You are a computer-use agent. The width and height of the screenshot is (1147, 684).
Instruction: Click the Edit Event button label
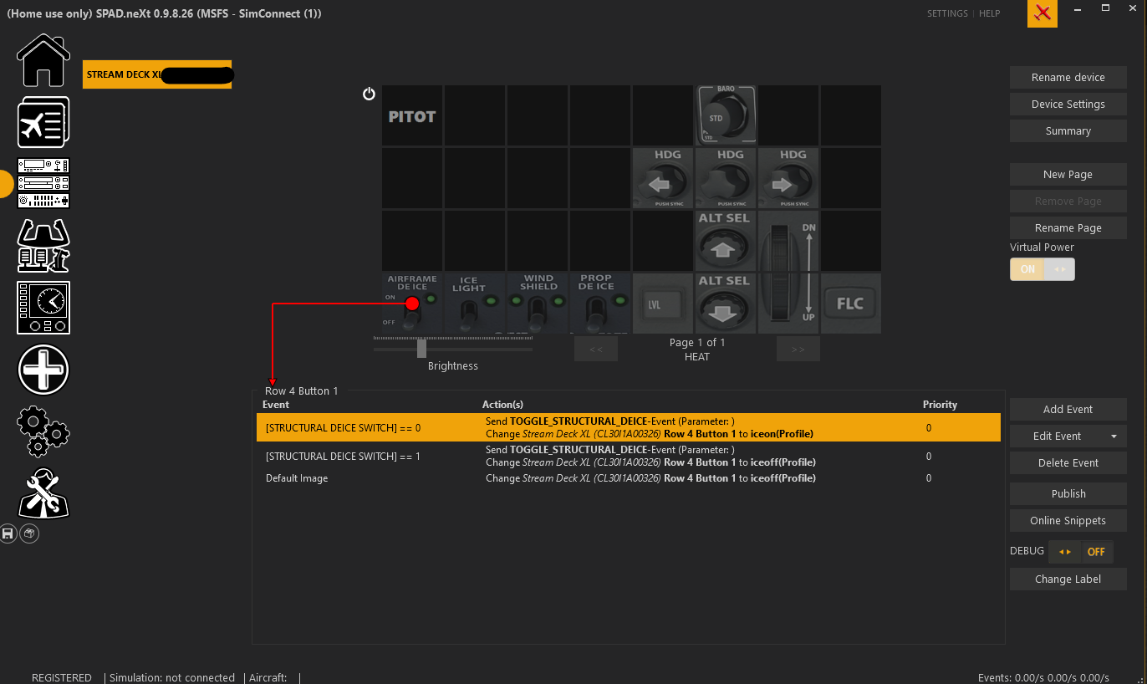pos(1057,436)
